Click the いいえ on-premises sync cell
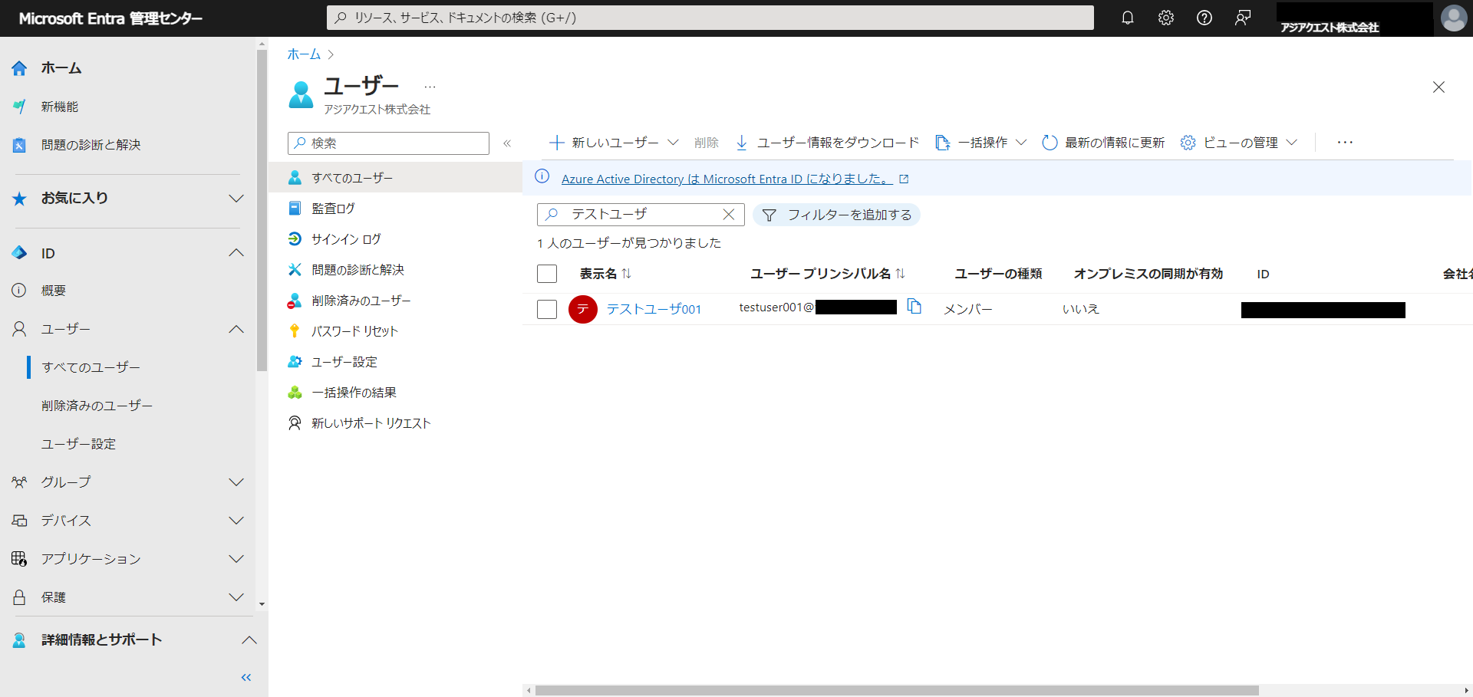Viewport: 1473px width, 697px height. pyautogui.click(x=1080, y=309)
